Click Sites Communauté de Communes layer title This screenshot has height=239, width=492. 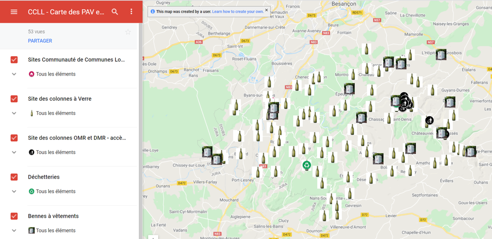(76, 60)
